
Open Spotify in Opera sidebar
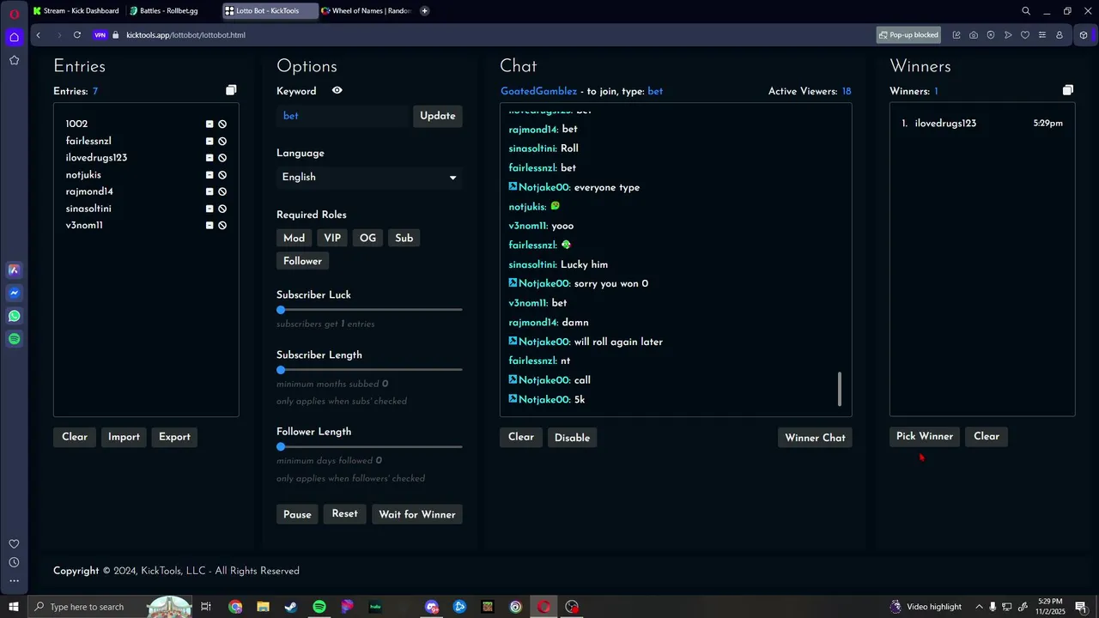pyautogui.click(x=14, y=339)
